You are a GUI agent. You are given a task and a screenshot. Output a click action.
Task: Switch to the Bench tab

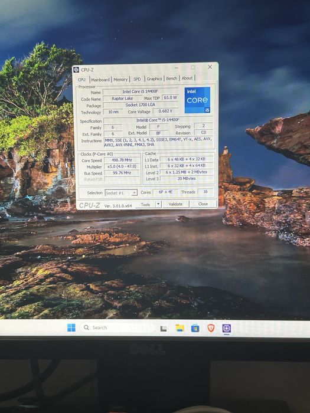pyautogui.click(x=172, y=78)
